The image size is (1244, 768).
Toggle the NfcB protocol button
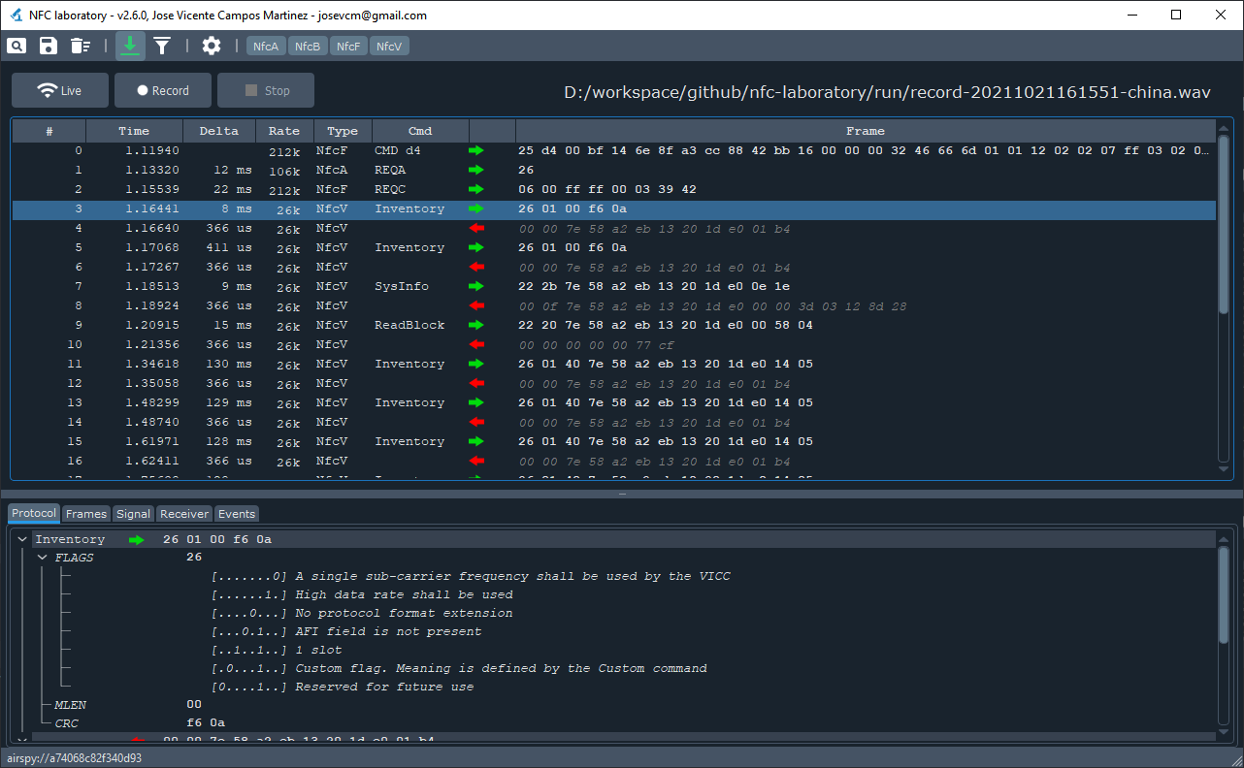click(x=308, y=47)
